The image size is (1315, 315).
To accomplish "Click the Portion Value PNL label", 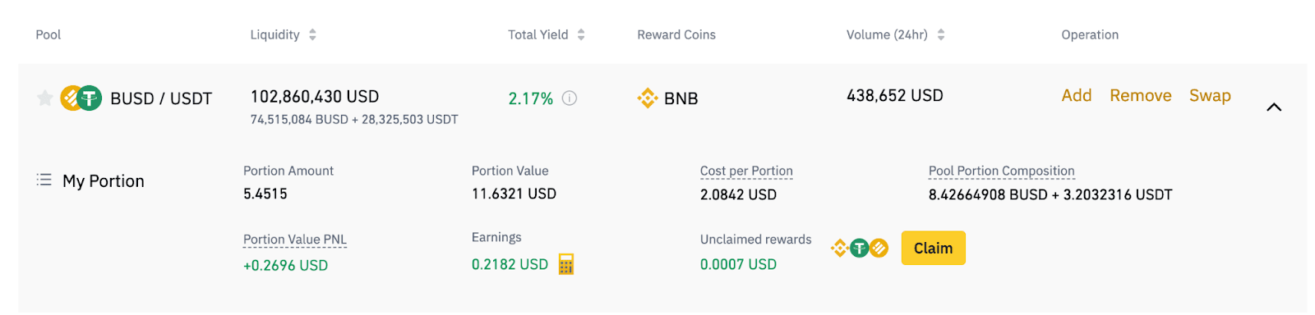I will (295, 240).
